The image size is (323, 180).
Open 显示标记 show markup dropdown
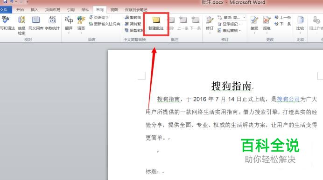[x=229, y=24]
